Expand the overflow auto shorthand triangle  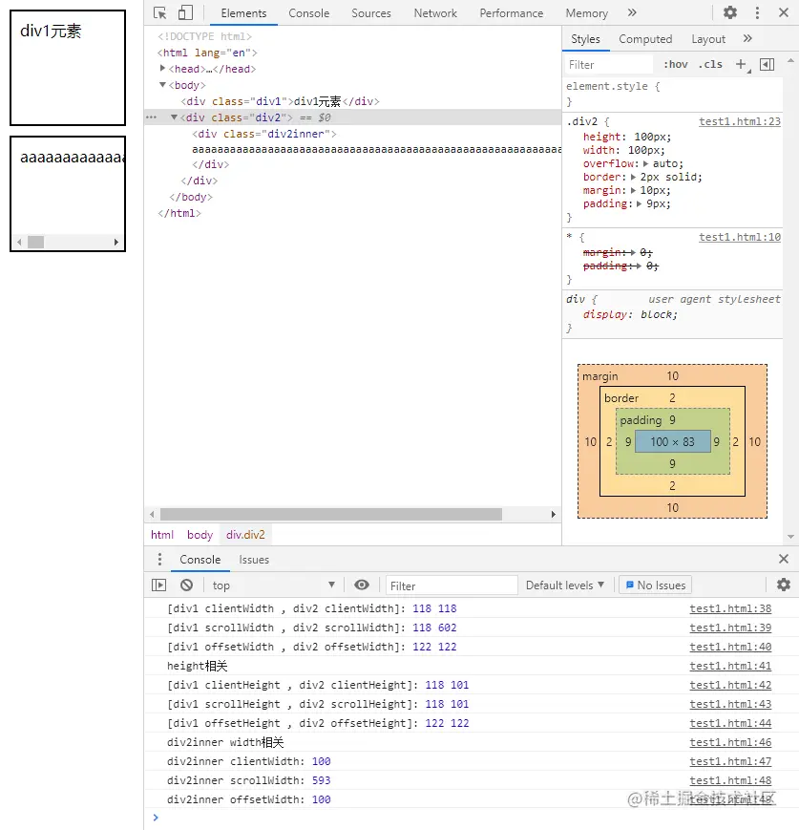645,163
